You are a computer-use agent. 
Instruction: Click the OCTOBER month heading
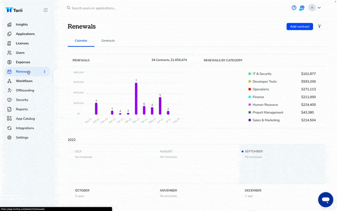(82, 190)
